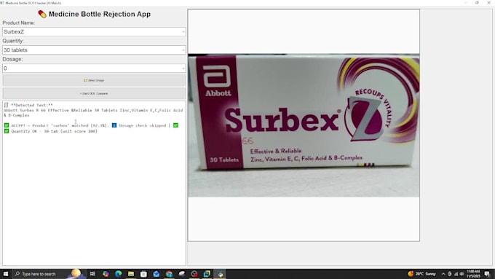Open Task View from the taskbar
The width and height of the screenshot is (495, 279).
(x=92, y=274)
